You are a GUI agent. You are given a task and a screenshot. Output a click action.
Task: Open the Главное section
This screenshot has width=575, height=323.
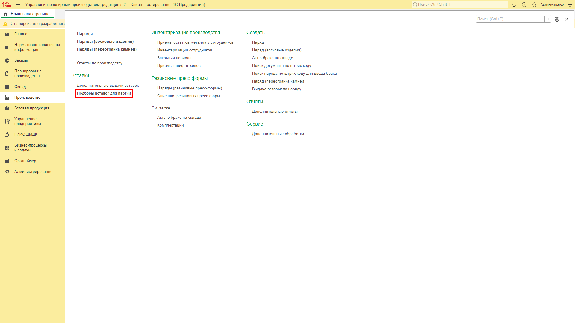[x=32, y=34]
